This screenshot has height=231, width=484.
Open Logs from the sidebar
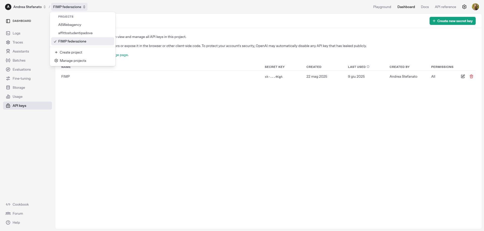(16, 33)
